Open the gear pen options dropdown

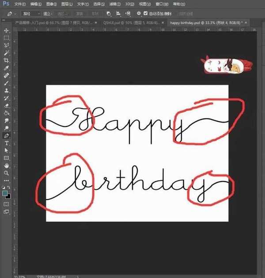point(139,14)
